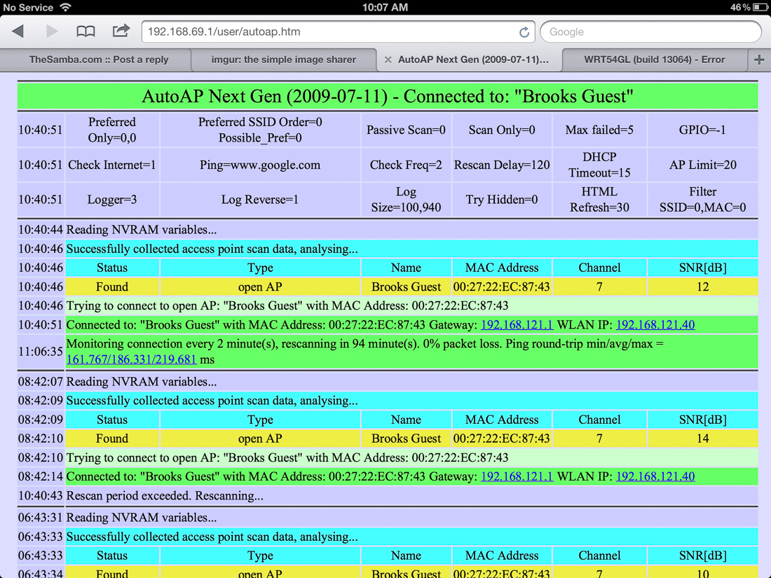771x578 pixels.
Task: Open the WRT54GL build 13064 Error tab
Action: click(654, 60)
